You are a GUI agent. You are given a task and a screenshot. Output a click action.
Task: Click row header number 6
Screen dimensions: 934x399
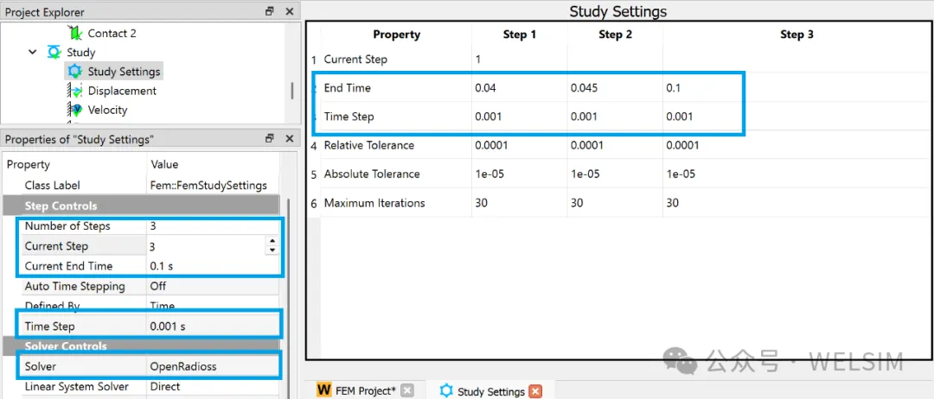[x=314, y=203]
